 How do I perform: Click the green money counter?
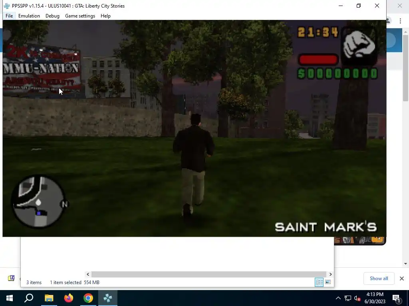point(338,73)
